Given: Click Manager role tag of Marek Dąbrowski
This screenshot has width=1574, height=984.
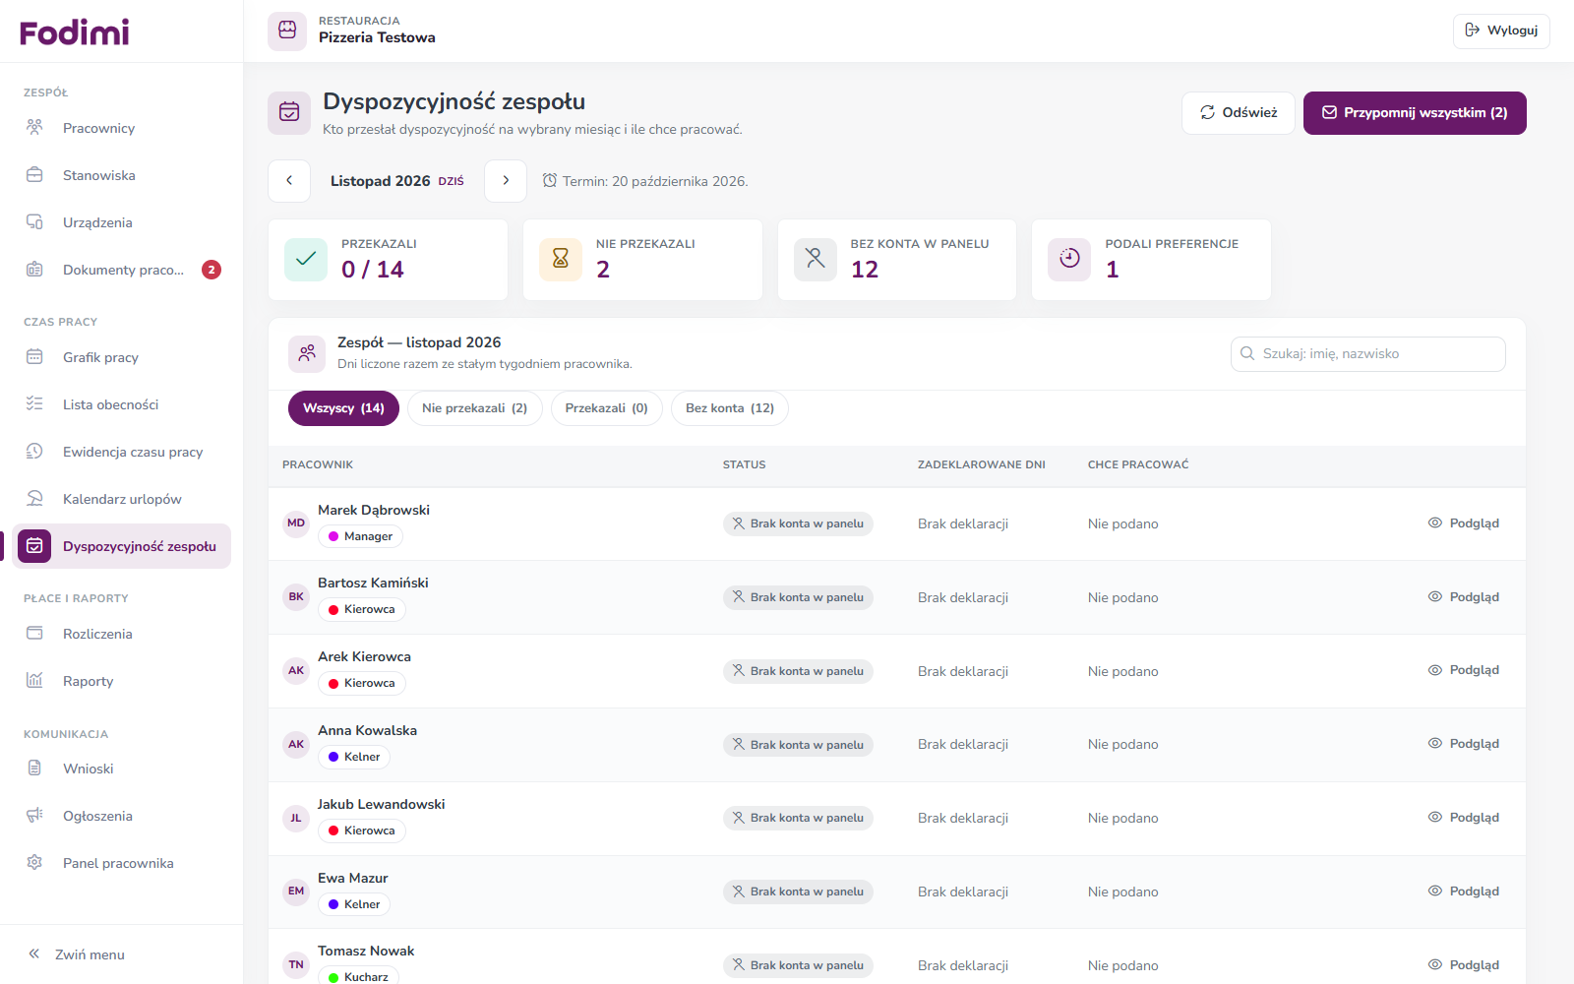Looking at the screenshot, I should [360, 536].
